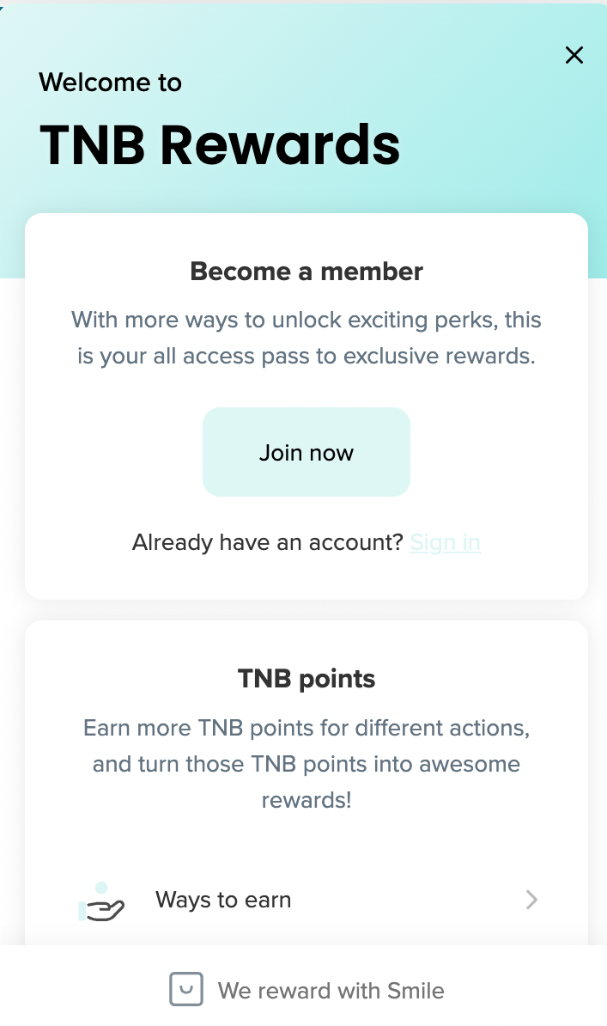
Task: Click the word 'rewards!' ending the points description
Action: 307,800
